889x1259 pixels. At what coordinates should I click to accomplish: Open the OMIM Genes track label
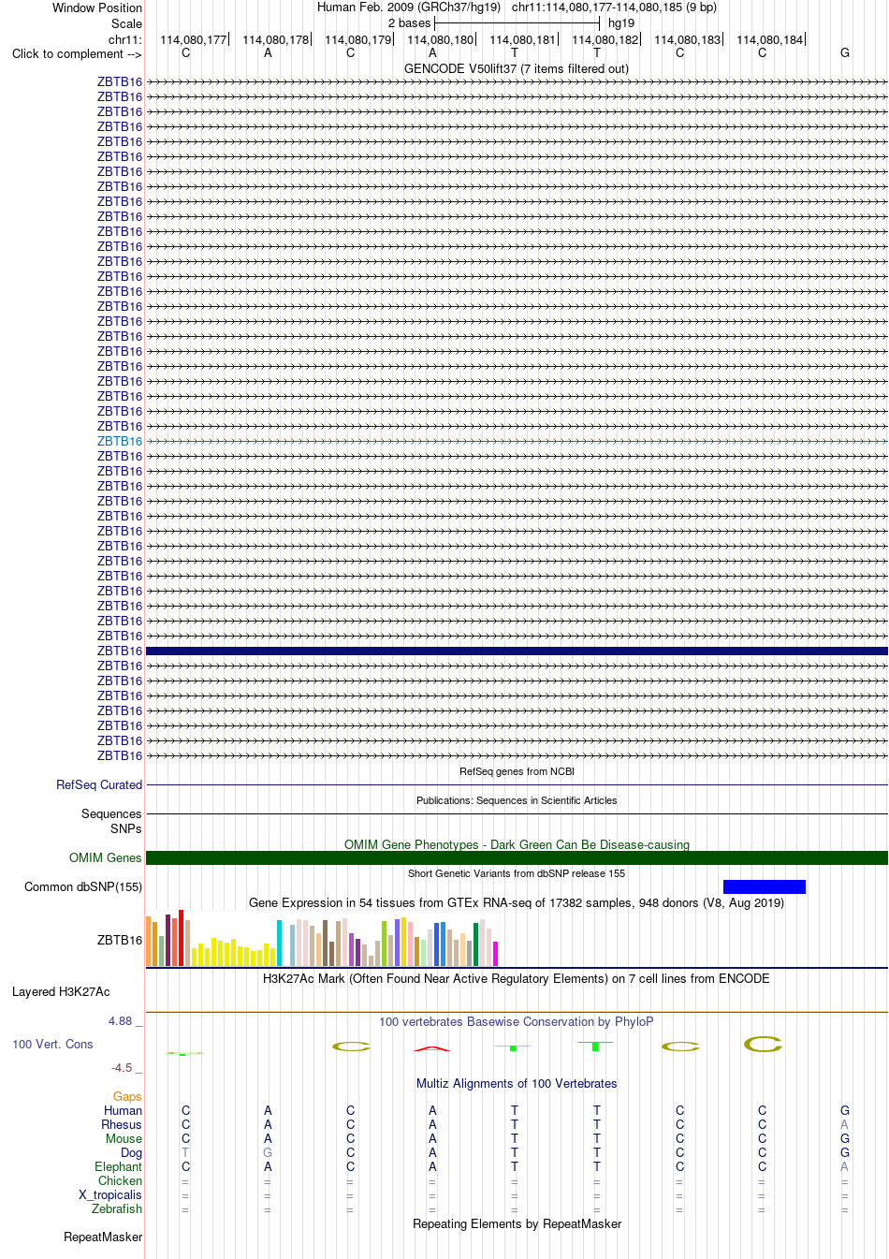[106, 857]
